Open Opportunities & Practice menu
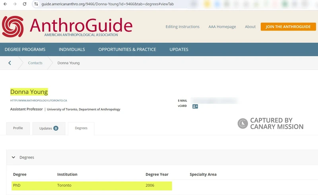The width and height of the screenshot is (318, 195). (127, 50)
